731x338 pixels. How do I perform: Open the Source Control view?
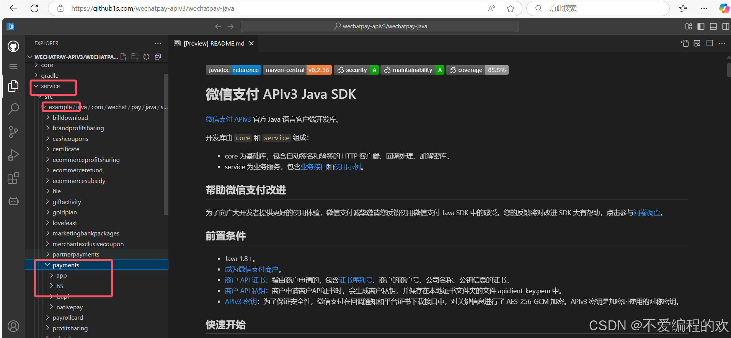coord(13,132)
